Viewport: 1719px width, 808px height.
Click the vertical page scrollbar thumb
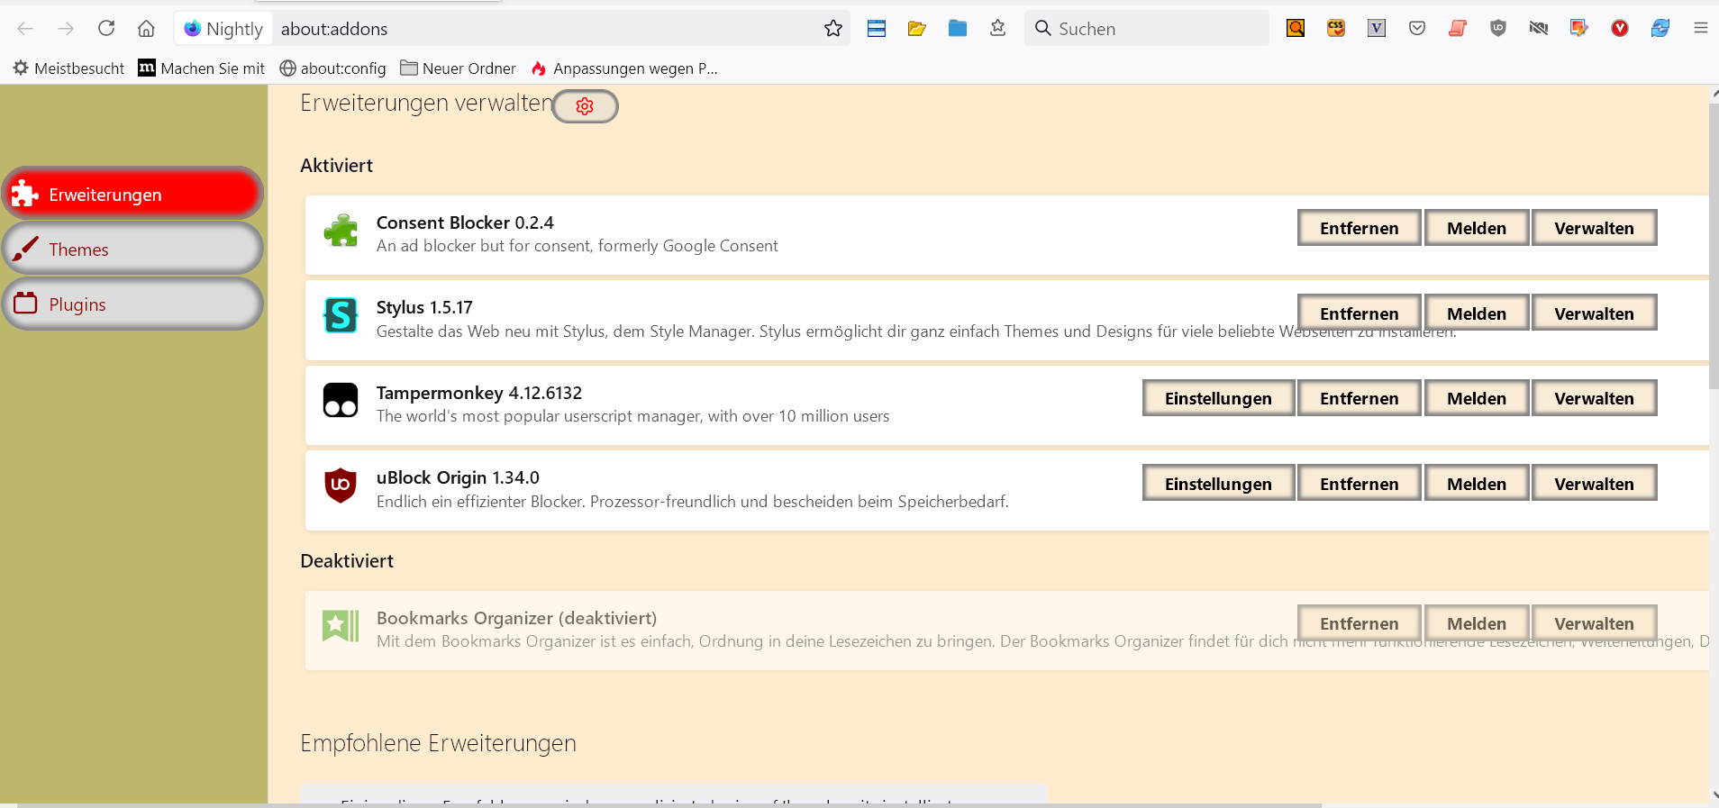[x=1714, y=245]
